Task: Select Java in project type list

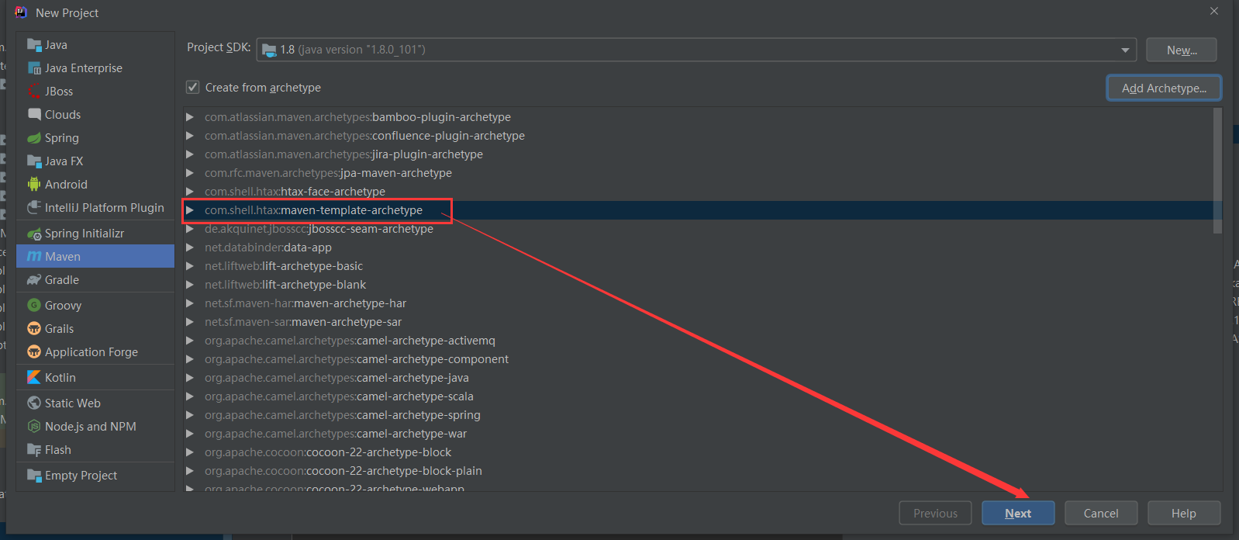Action: coord(95,45)
